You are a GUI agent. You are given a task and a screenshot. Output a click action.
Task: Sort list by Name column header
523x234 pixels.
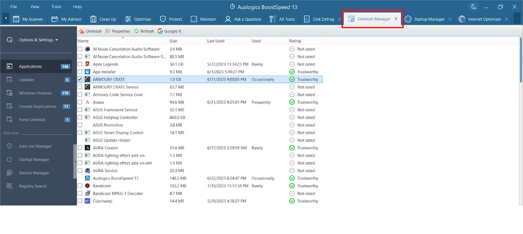(x=123, y=41)
